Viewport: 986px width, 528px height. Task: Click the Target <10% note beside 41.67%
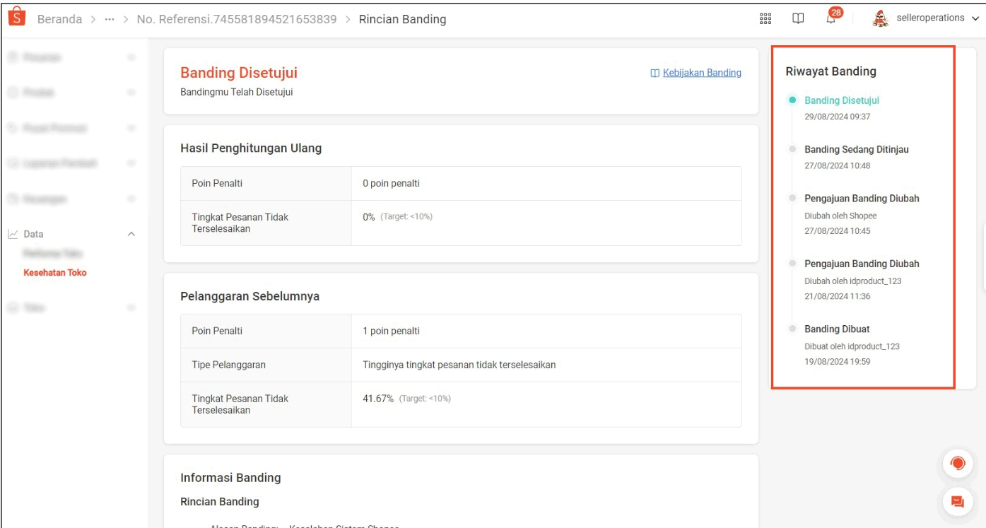point(425,399)
